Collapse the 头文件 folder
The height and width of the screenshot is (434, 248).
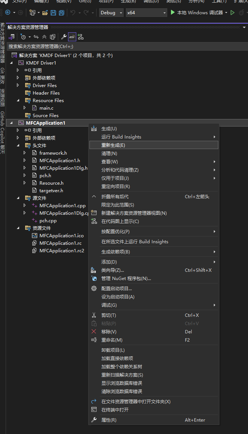pos(18,145)
